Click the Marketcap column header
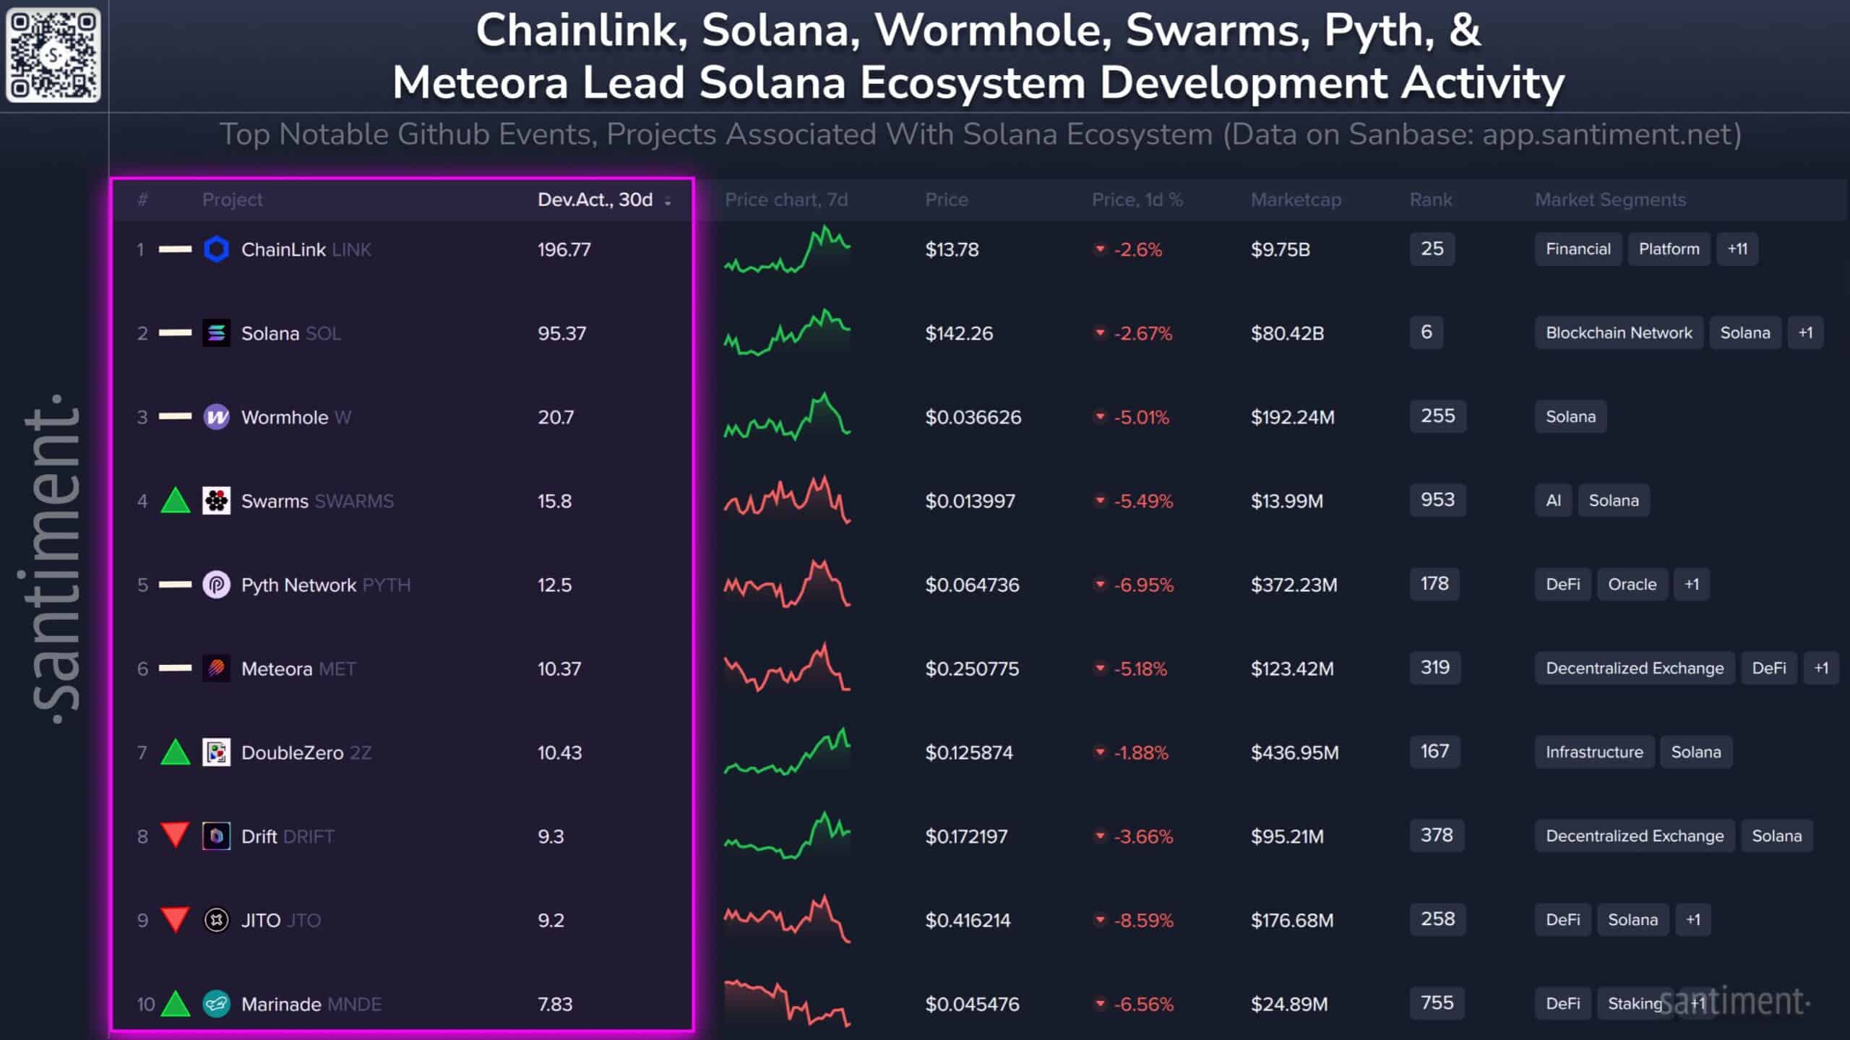Viewport: 1850px width, 1040px height. click(x=1296, y=200)
